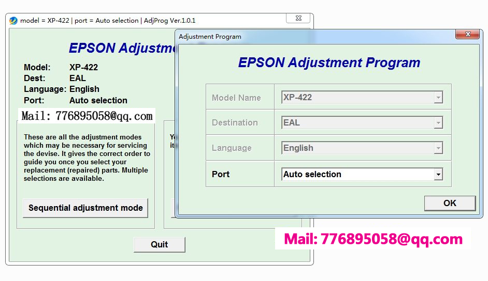The width and height of the screenshot is (488, 281).
Task: Click the Port label in dialog
Action: (221, 174)
